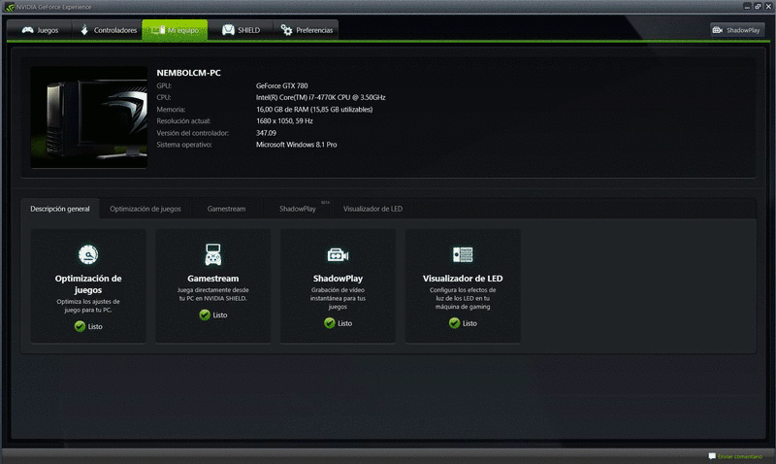Click driver version 347.09

(x=266, y=133)
